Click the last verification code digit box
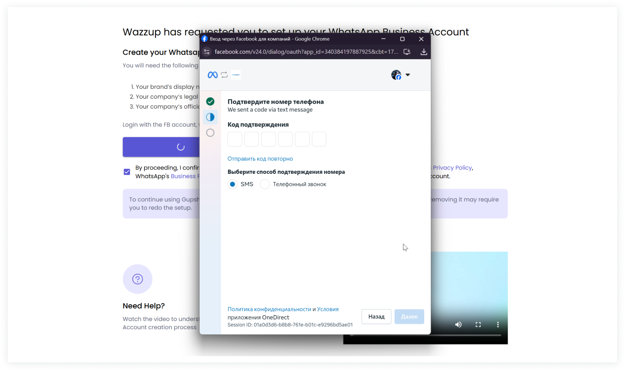625x371 pixels. 319,139
